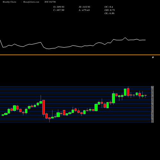The height and width of the screenshot is (160, 160).
Task: Select the high value 'H: 513.95'
Action: click(84, 7)
